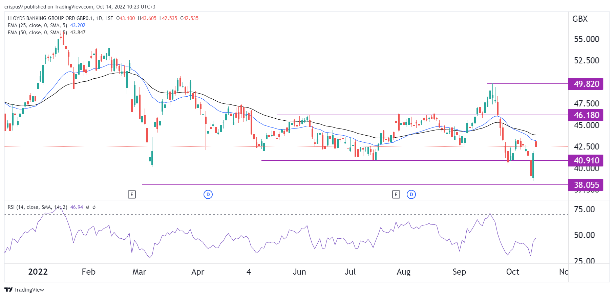Click the dividend 'D' marker near April

pyautogui.click(x=208, y=194)
